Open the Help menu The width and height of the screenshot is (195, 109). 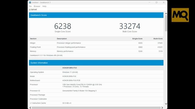pyautogui.click(x=44, y=6)
